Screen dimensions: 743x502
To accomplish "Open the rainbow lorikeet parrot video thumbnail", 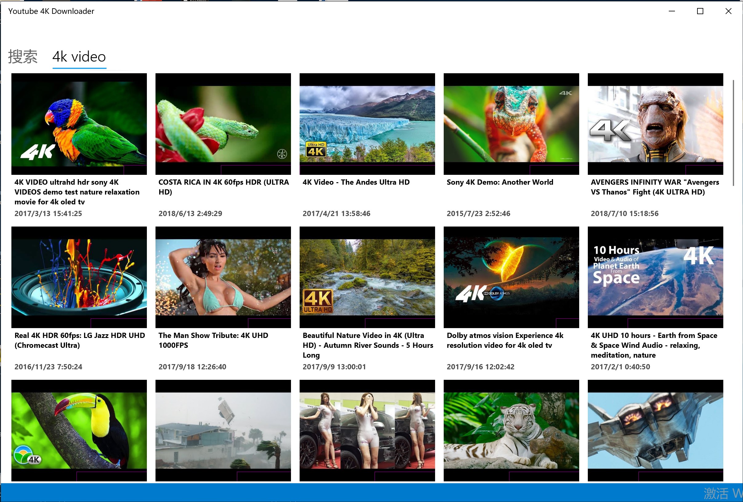I will point(79,124).
